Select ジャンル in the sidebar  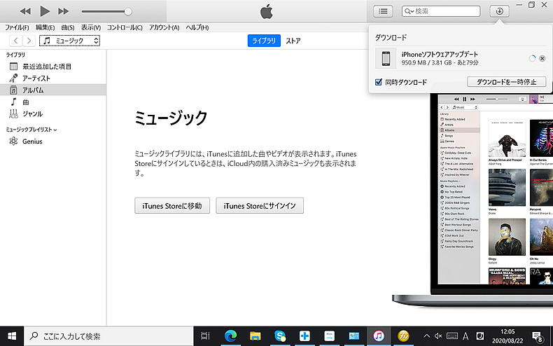(x=53, y=113)
